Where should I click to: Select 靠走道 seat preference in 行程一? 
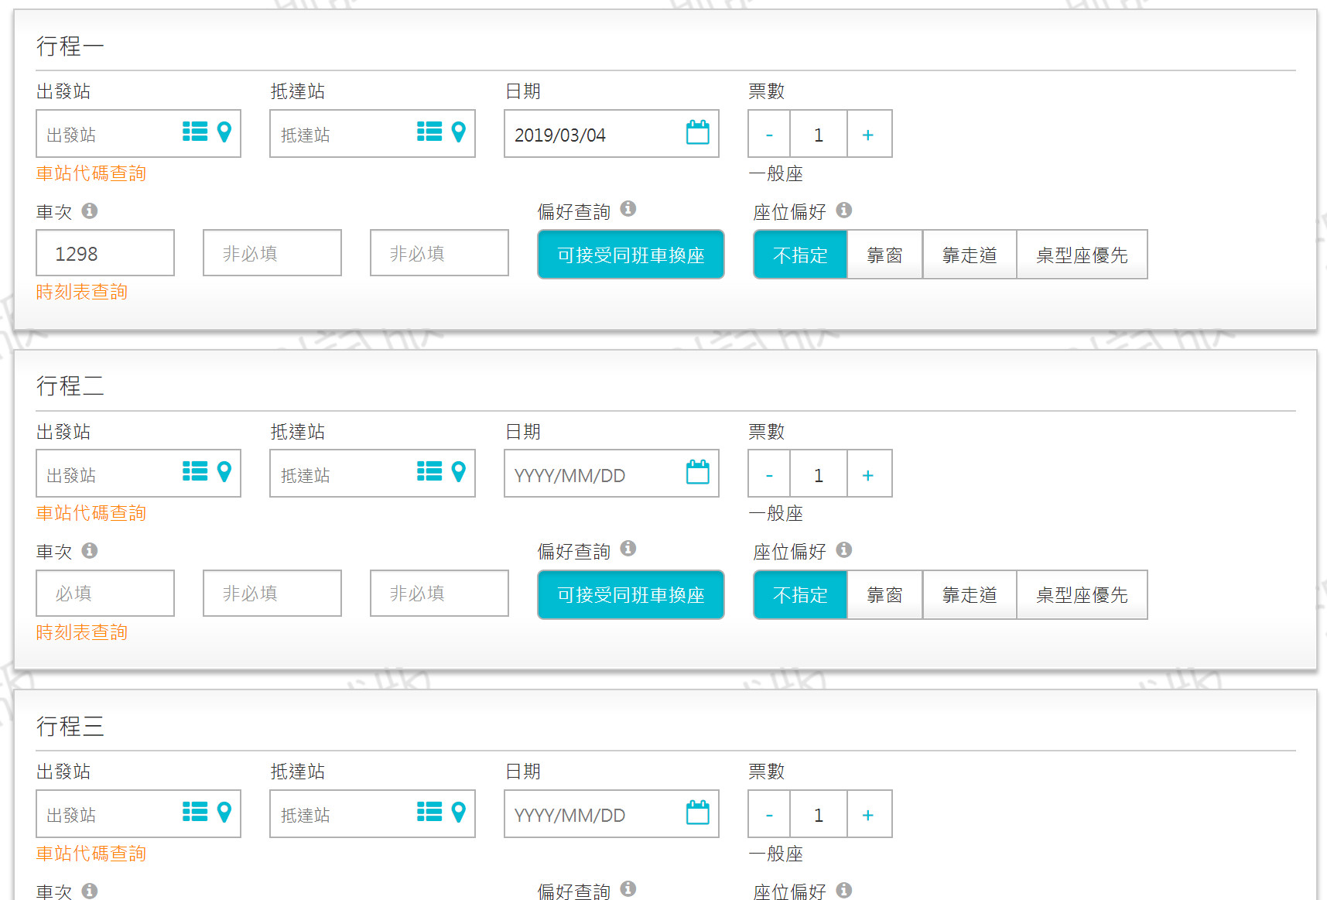(x=970, y=255)
